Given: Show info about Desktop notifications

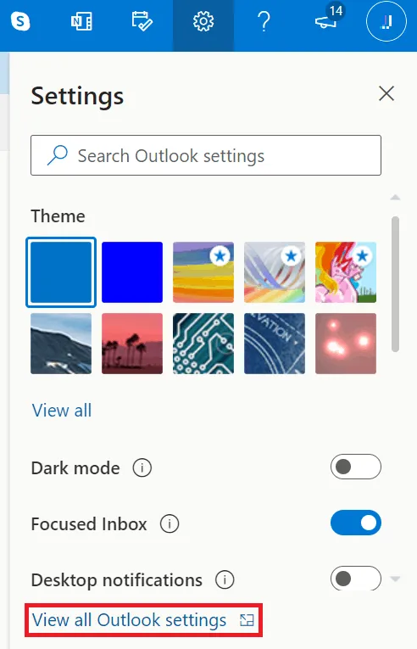Looking at the screenshot, I should coord(225,579).
